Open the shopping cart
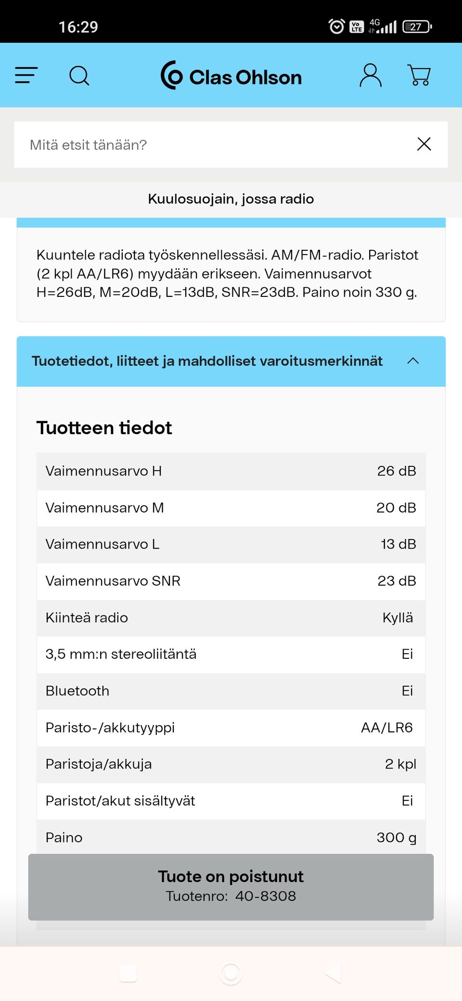 [419, 76]
